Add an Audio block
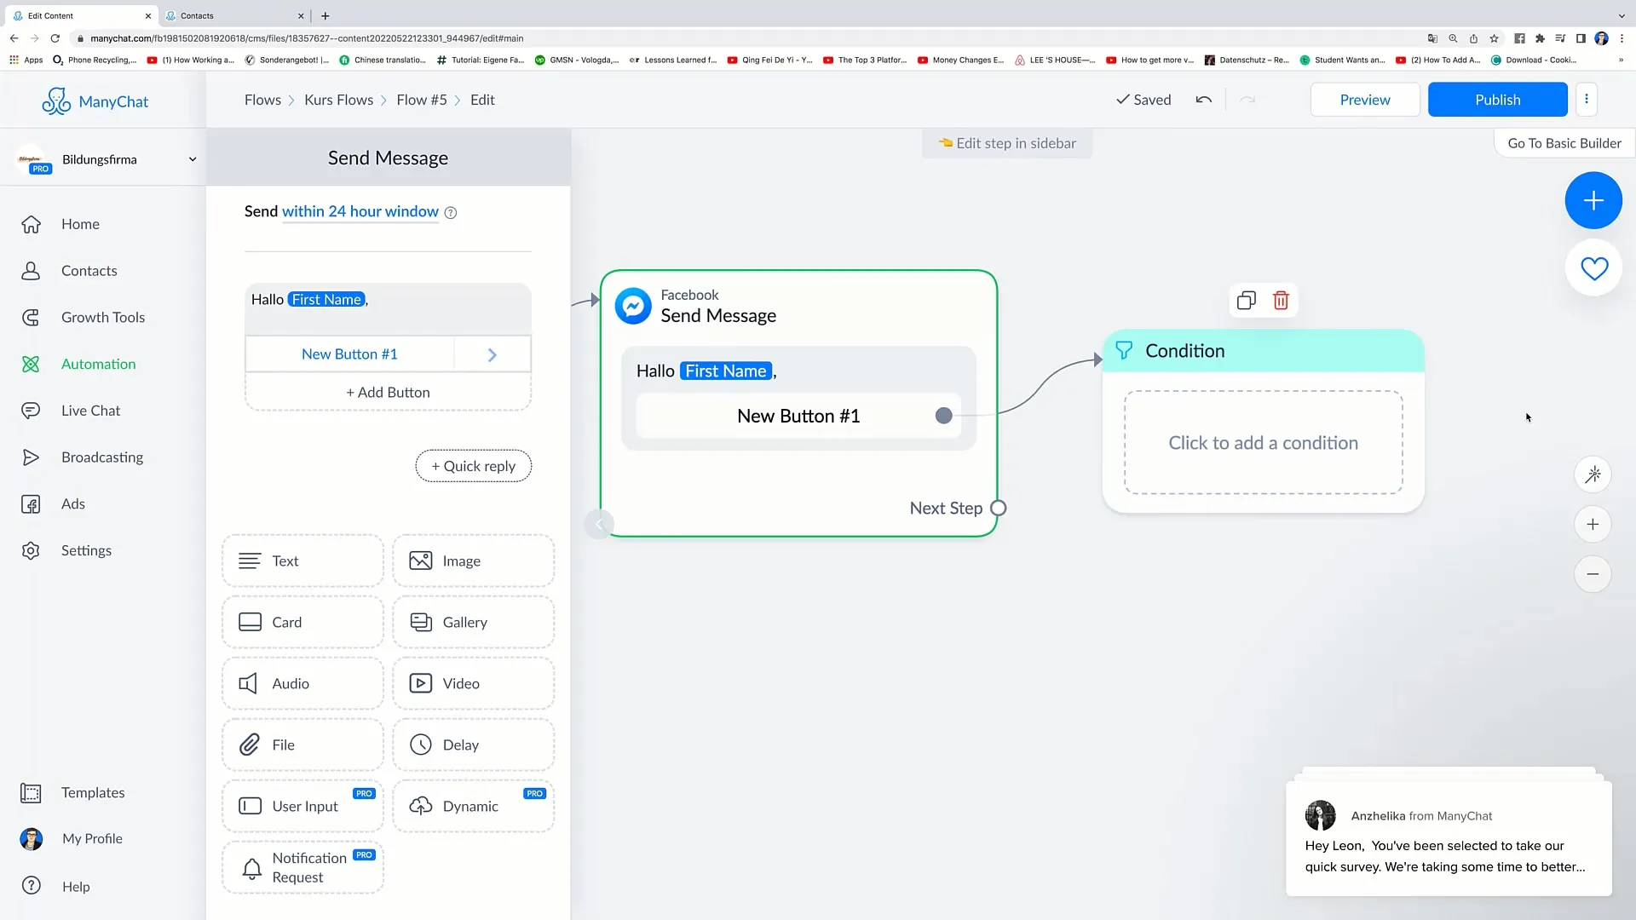This screenshot has width=1636, height=920. [x=302, y=684]
